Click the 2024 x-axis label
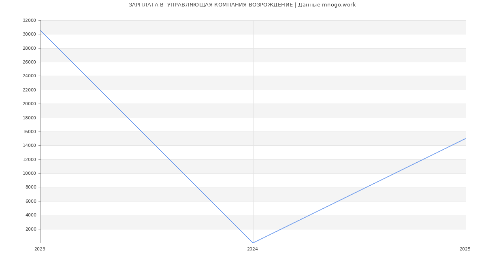Image resolution: width=486 pixels, height=263 pixels. pyautogui.click(x=252, y=249)
